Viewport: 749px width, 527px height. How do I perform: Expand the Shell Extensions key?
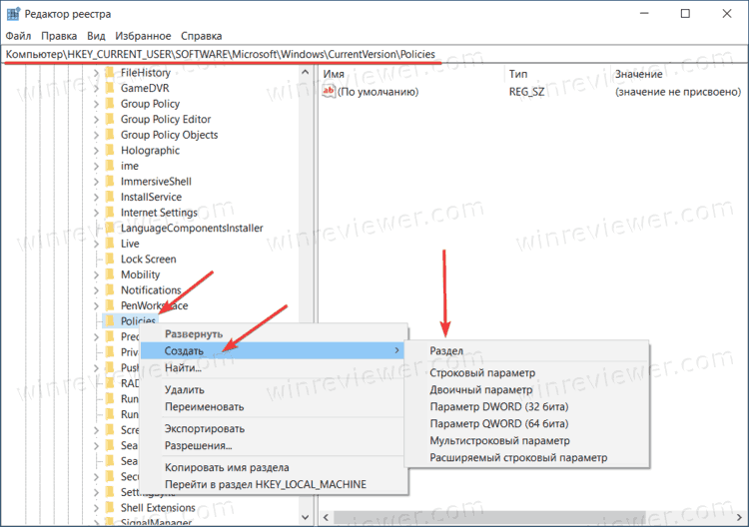pos(96,508)
